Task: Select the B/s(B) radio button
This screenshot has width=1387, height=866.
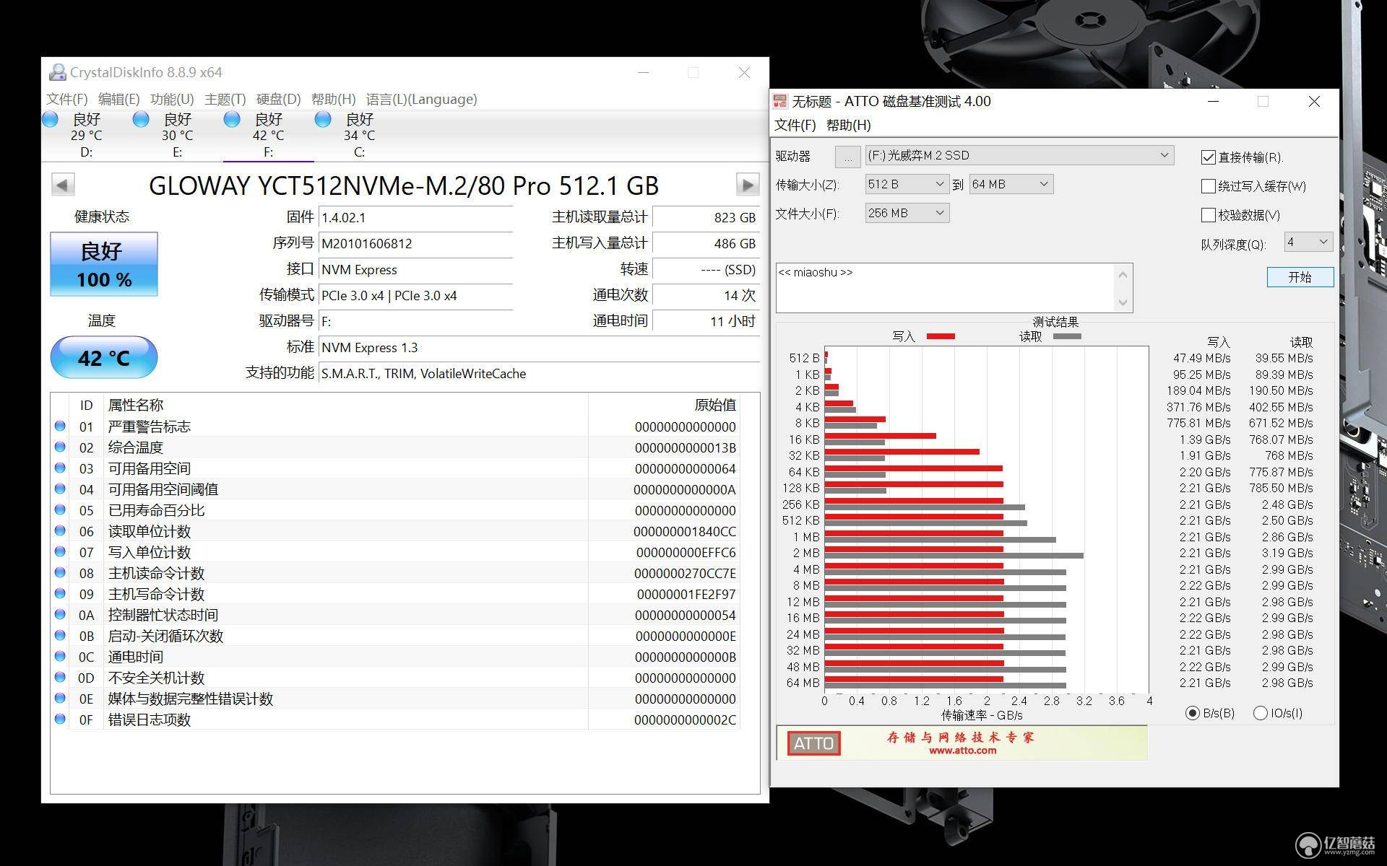Action: pyautogui.click(x=1193, y=713)
